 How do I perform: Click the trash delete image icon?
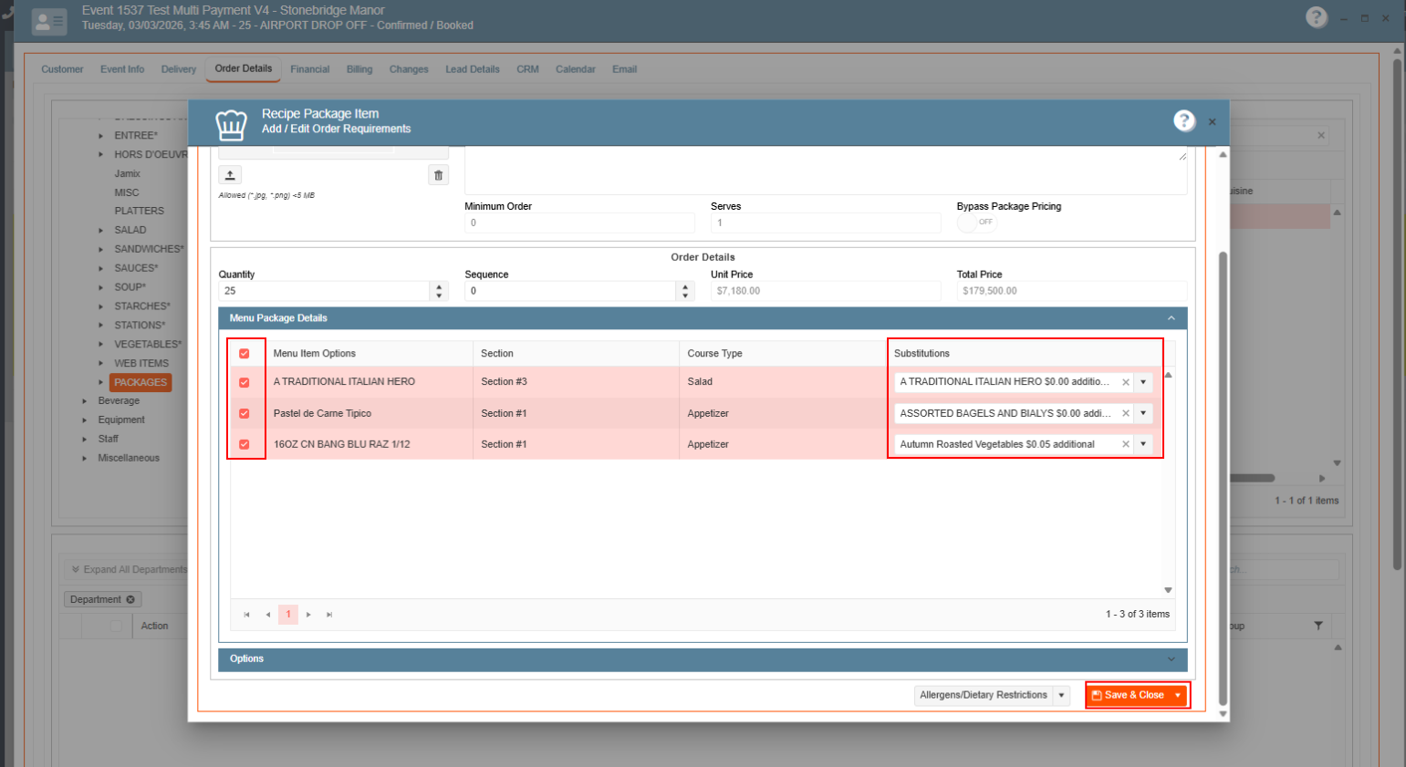coord(438,175)
